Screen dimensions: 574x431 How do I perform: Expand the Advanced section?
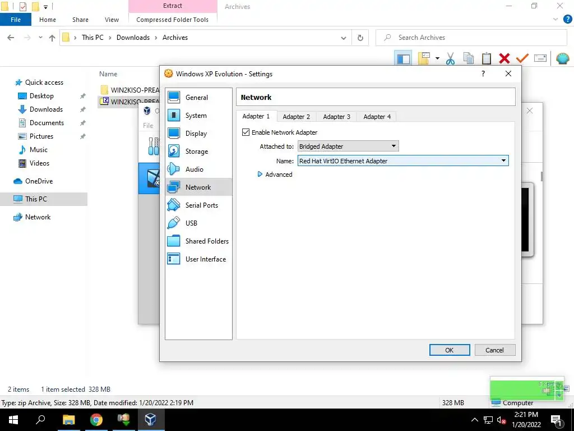point(275,175)
